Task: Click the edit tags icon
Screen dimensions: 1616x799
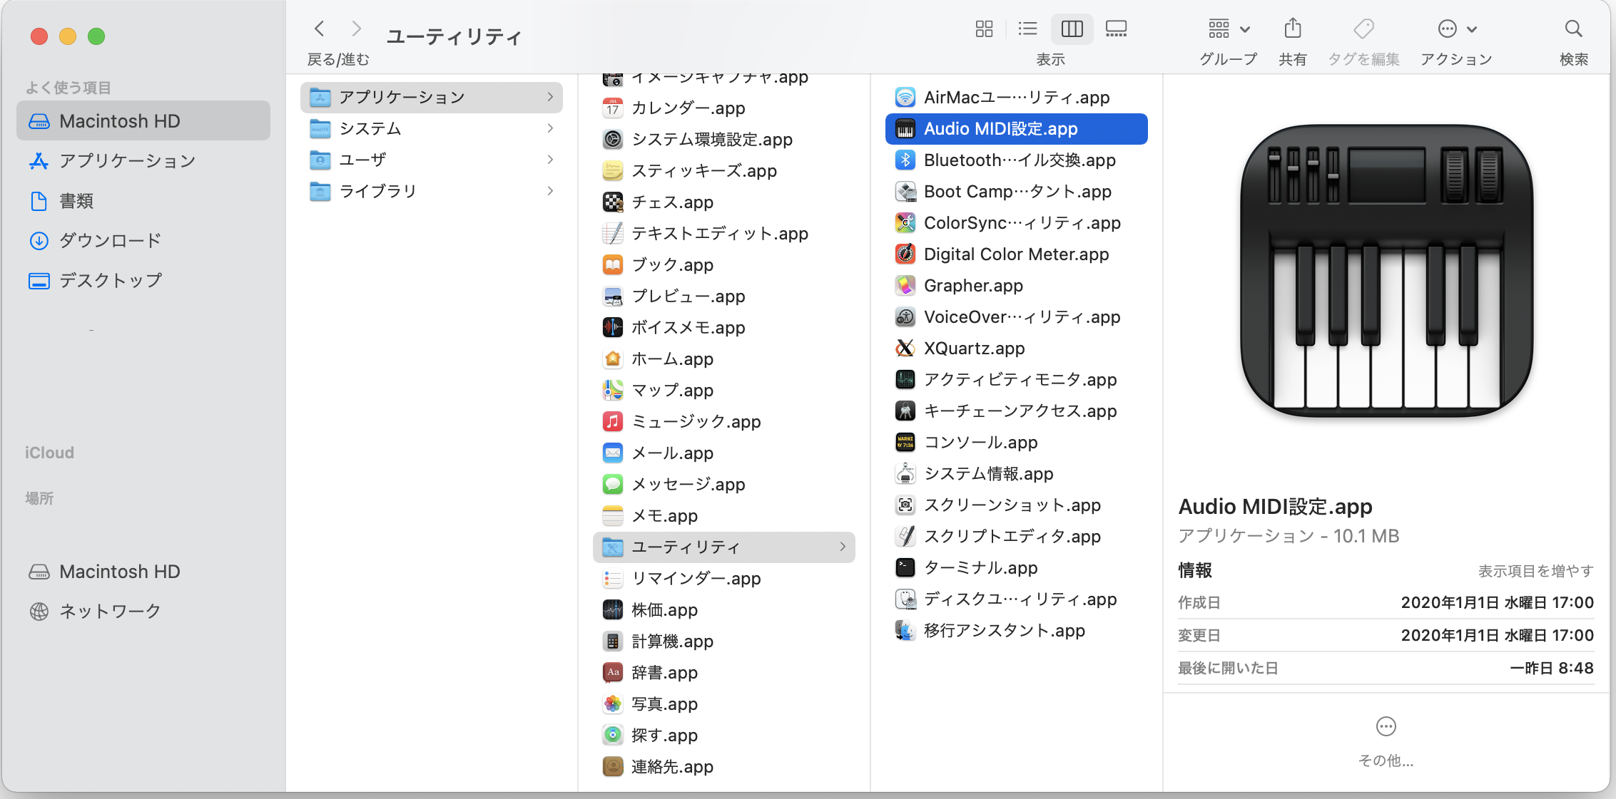Action: pos(1363,29)
